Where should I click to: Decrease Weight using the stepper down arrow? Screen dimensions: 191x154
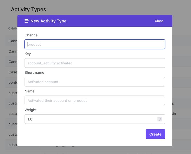pos(160,120)
